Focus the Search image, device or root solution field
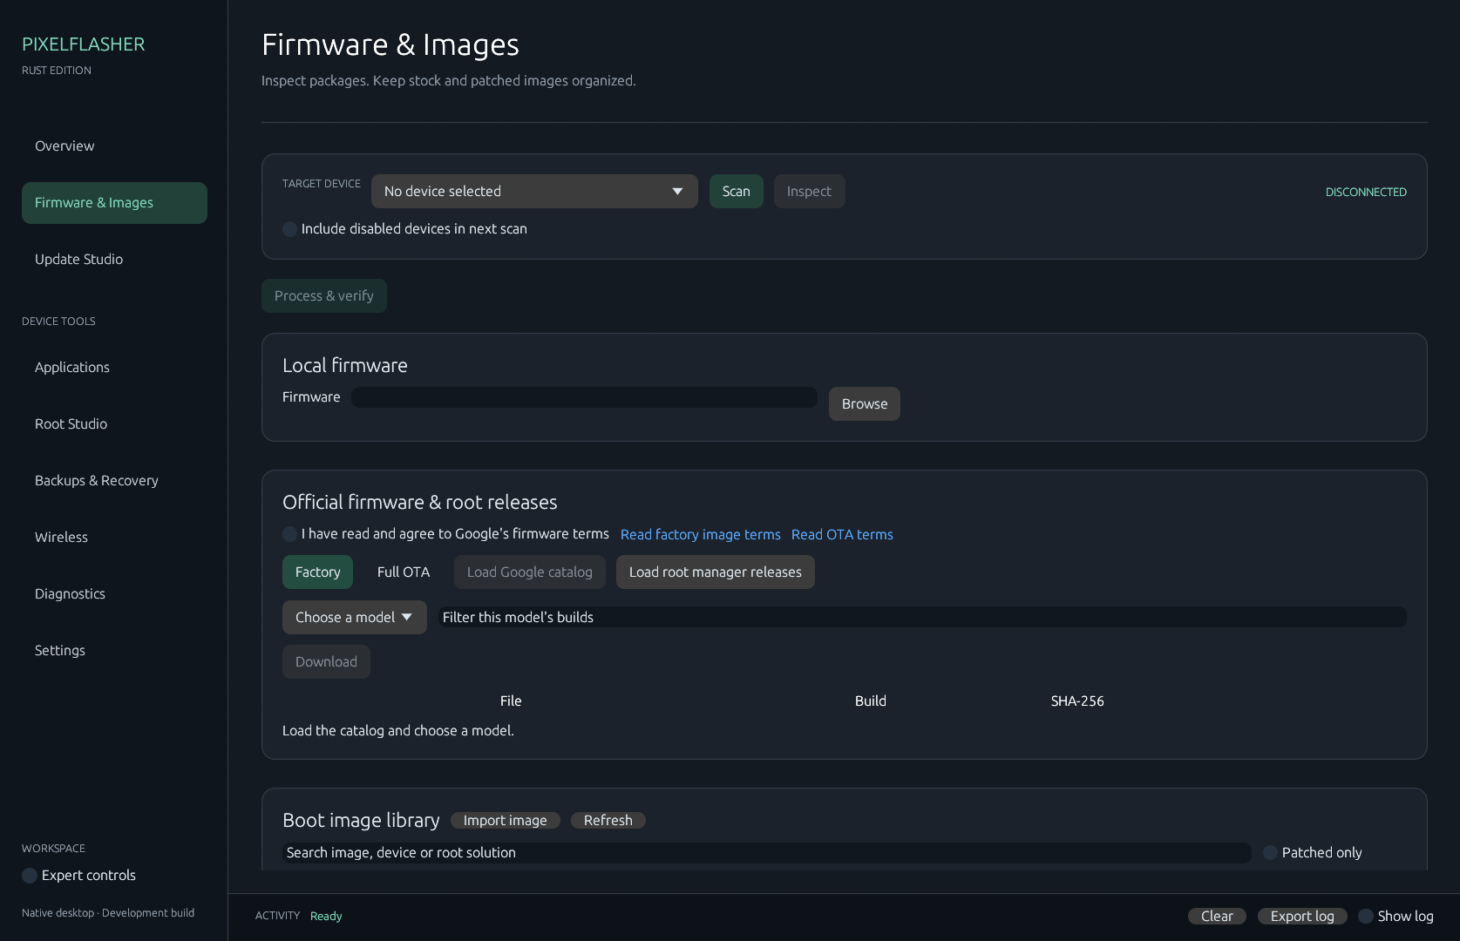 coord(767,853)
